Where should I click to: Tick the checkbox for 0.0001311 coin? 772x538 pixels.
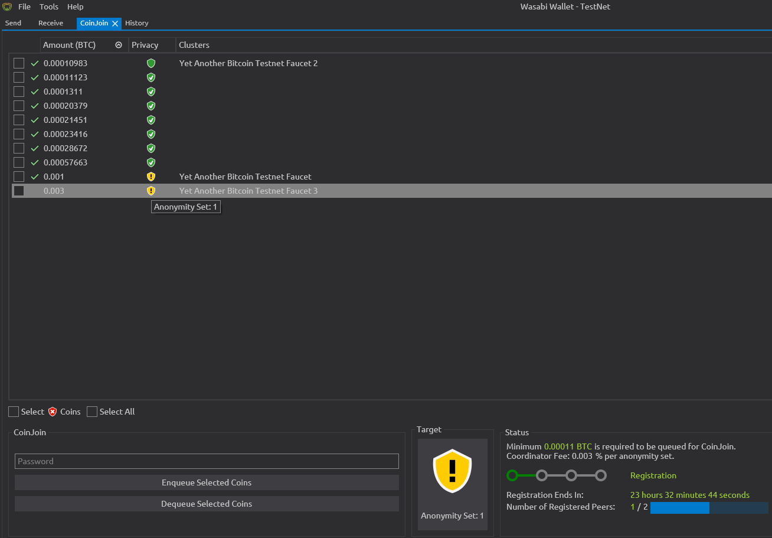tap(19, 92)
